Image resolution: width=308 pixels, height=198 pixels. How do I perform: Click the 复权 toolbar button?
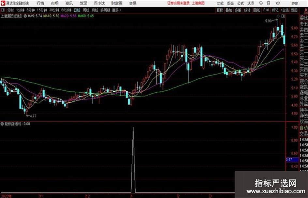click(220, 10)
